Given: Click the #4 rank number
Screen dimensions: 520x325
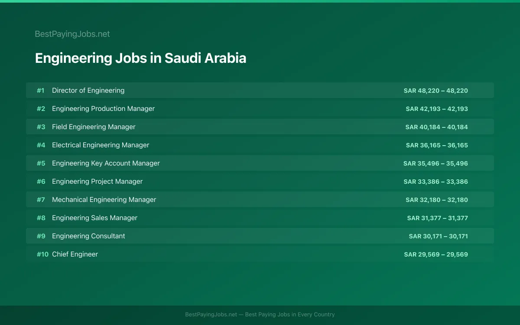Looking at the screenshot, I should (41, 145).
